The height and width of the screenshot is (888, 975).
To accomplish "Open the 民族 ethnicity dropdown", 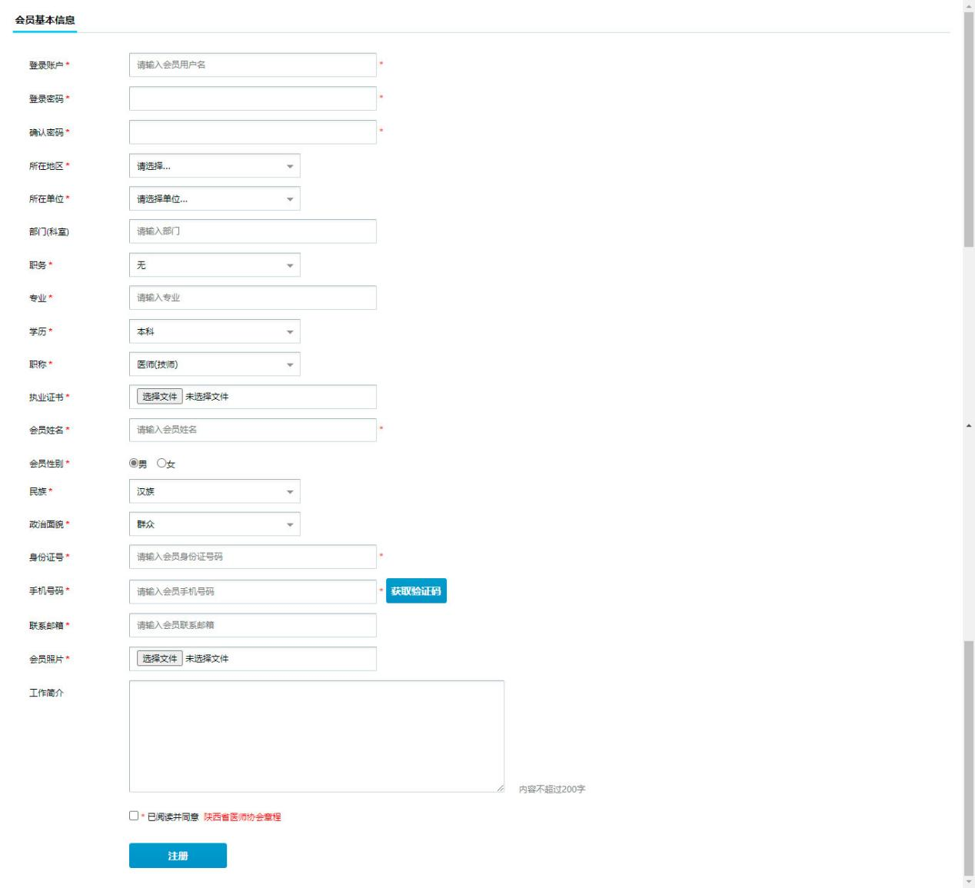I will (x=215, y=491).
